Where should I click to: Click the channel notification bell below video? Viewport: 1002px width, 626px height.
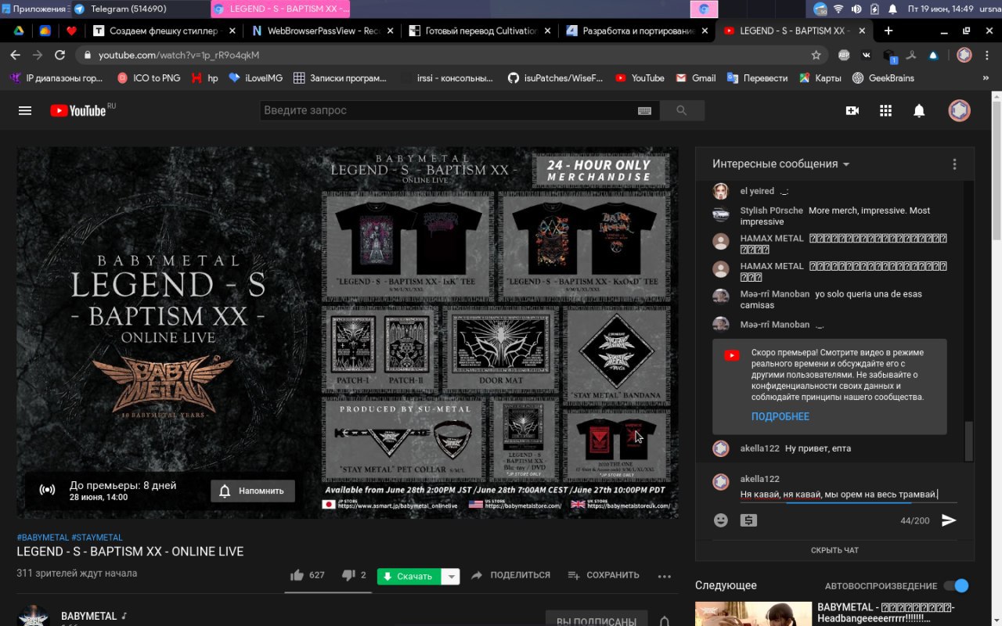tap(664, 621)
